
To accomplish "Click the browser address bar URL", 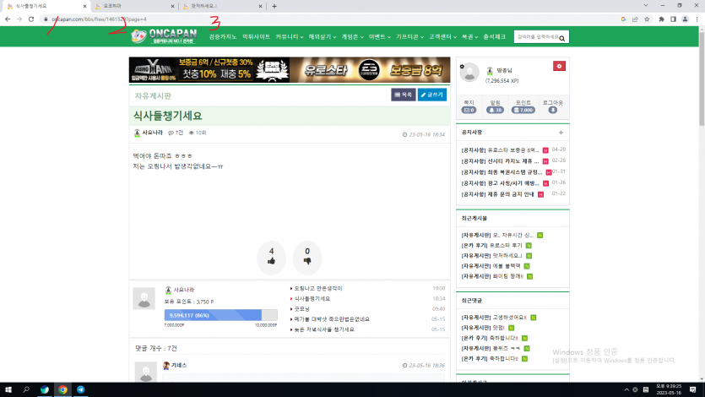I will click(x=99, y=19).
